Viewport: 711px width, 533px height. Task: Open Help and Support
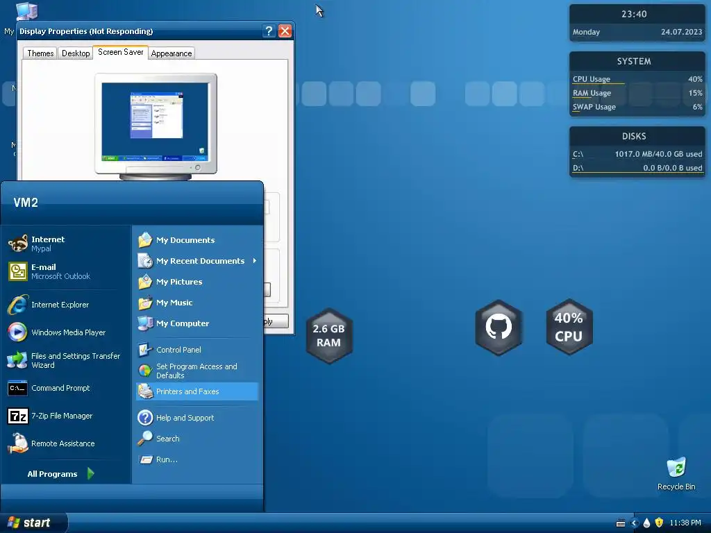pos(196,417)
